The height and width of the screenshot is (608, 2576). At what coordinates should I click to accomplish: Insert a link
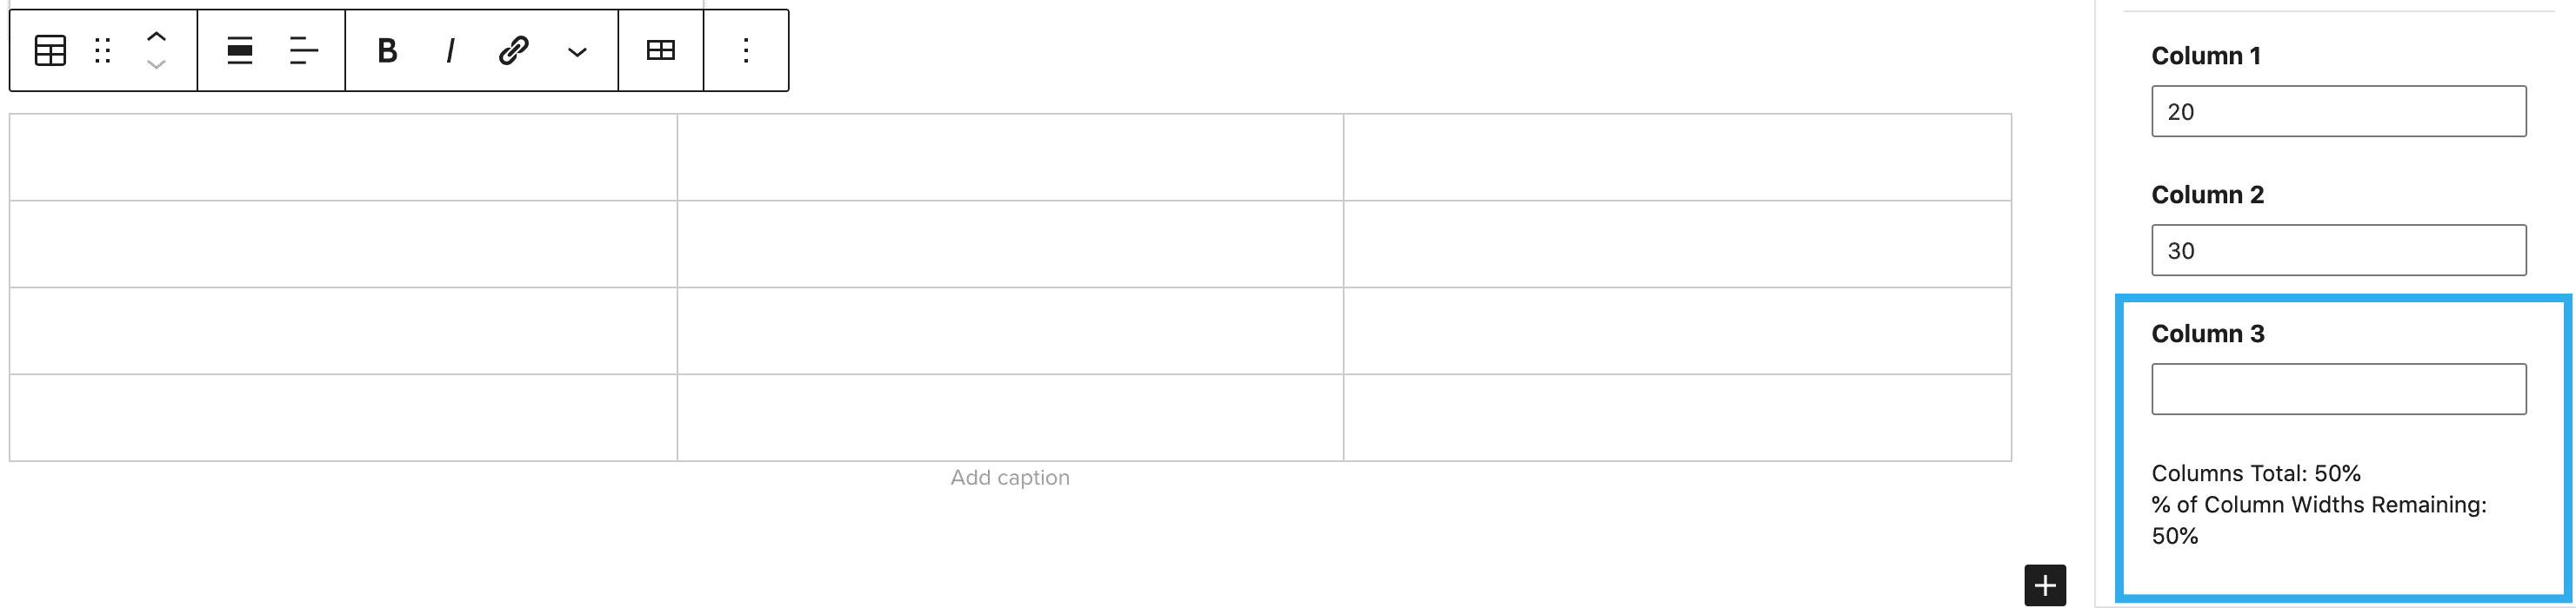[513, 51]
